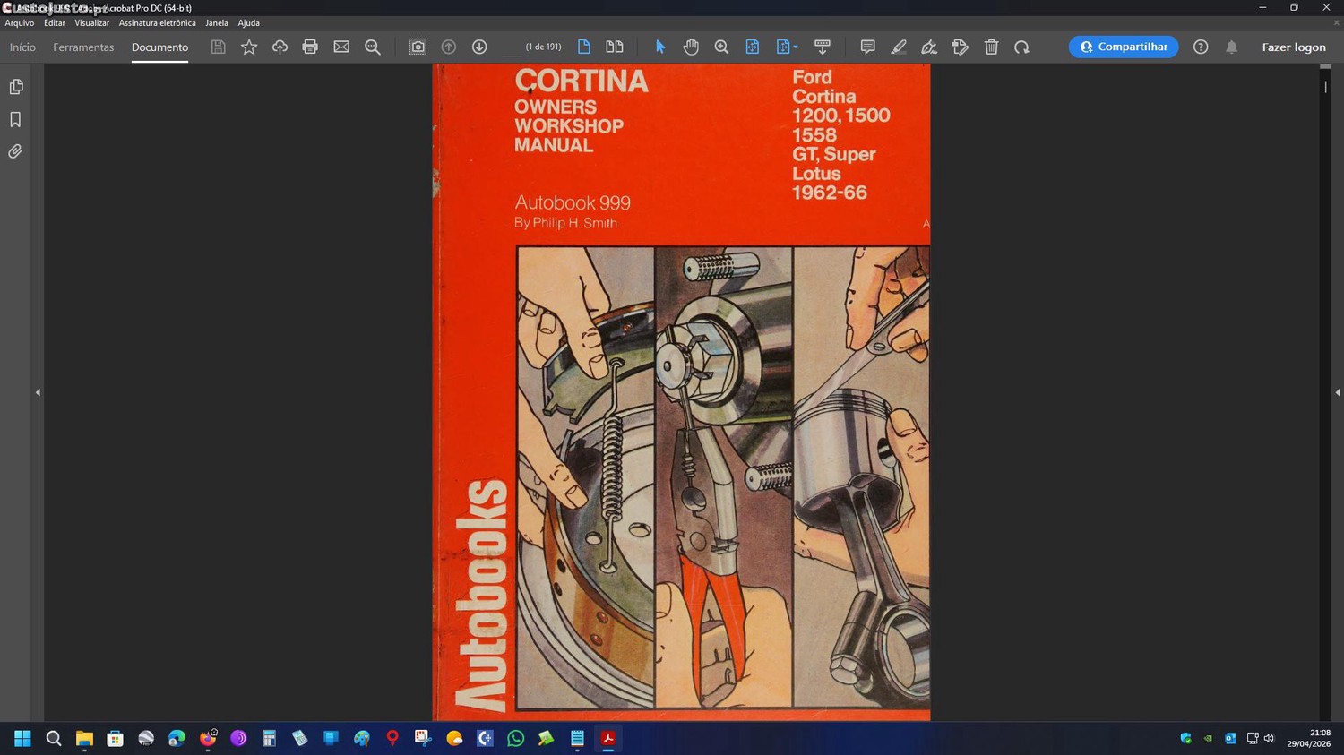This screenshot has height=755, width=1344.
Task: Toggle single page view mode
Action: (x=584, y=47)
